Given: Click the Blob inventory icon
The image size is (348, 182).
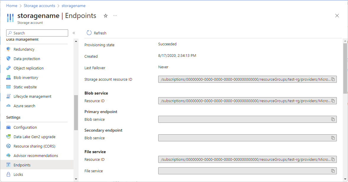Looking at the screenshot, I should (x=8, y=77).
